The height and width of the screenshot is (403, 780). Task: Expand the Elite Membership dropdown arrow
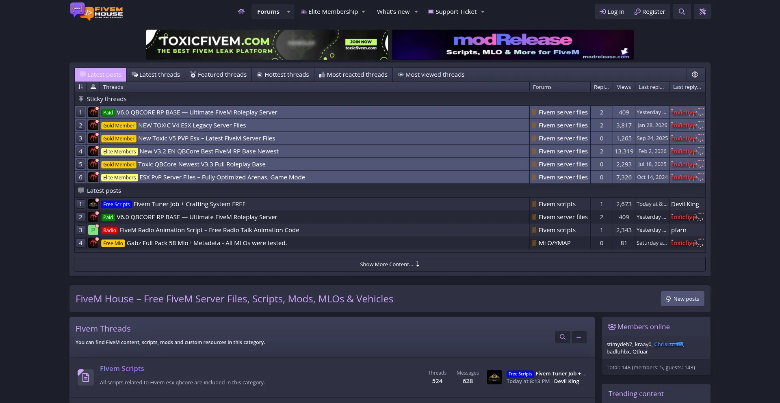[363, 12]
